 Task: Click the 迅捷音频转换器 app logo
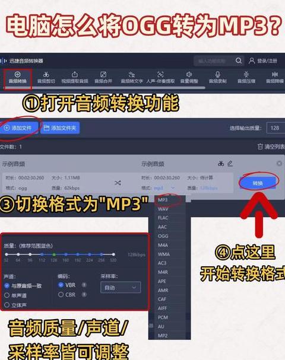tap(3, 61)
